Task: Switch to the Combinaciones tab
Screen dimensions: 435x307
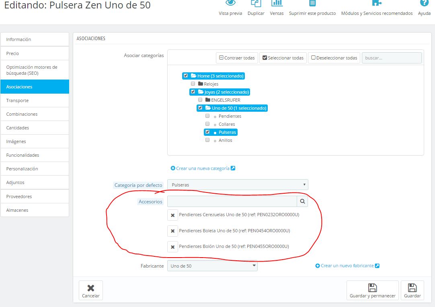Action: (x=35, y=114)
